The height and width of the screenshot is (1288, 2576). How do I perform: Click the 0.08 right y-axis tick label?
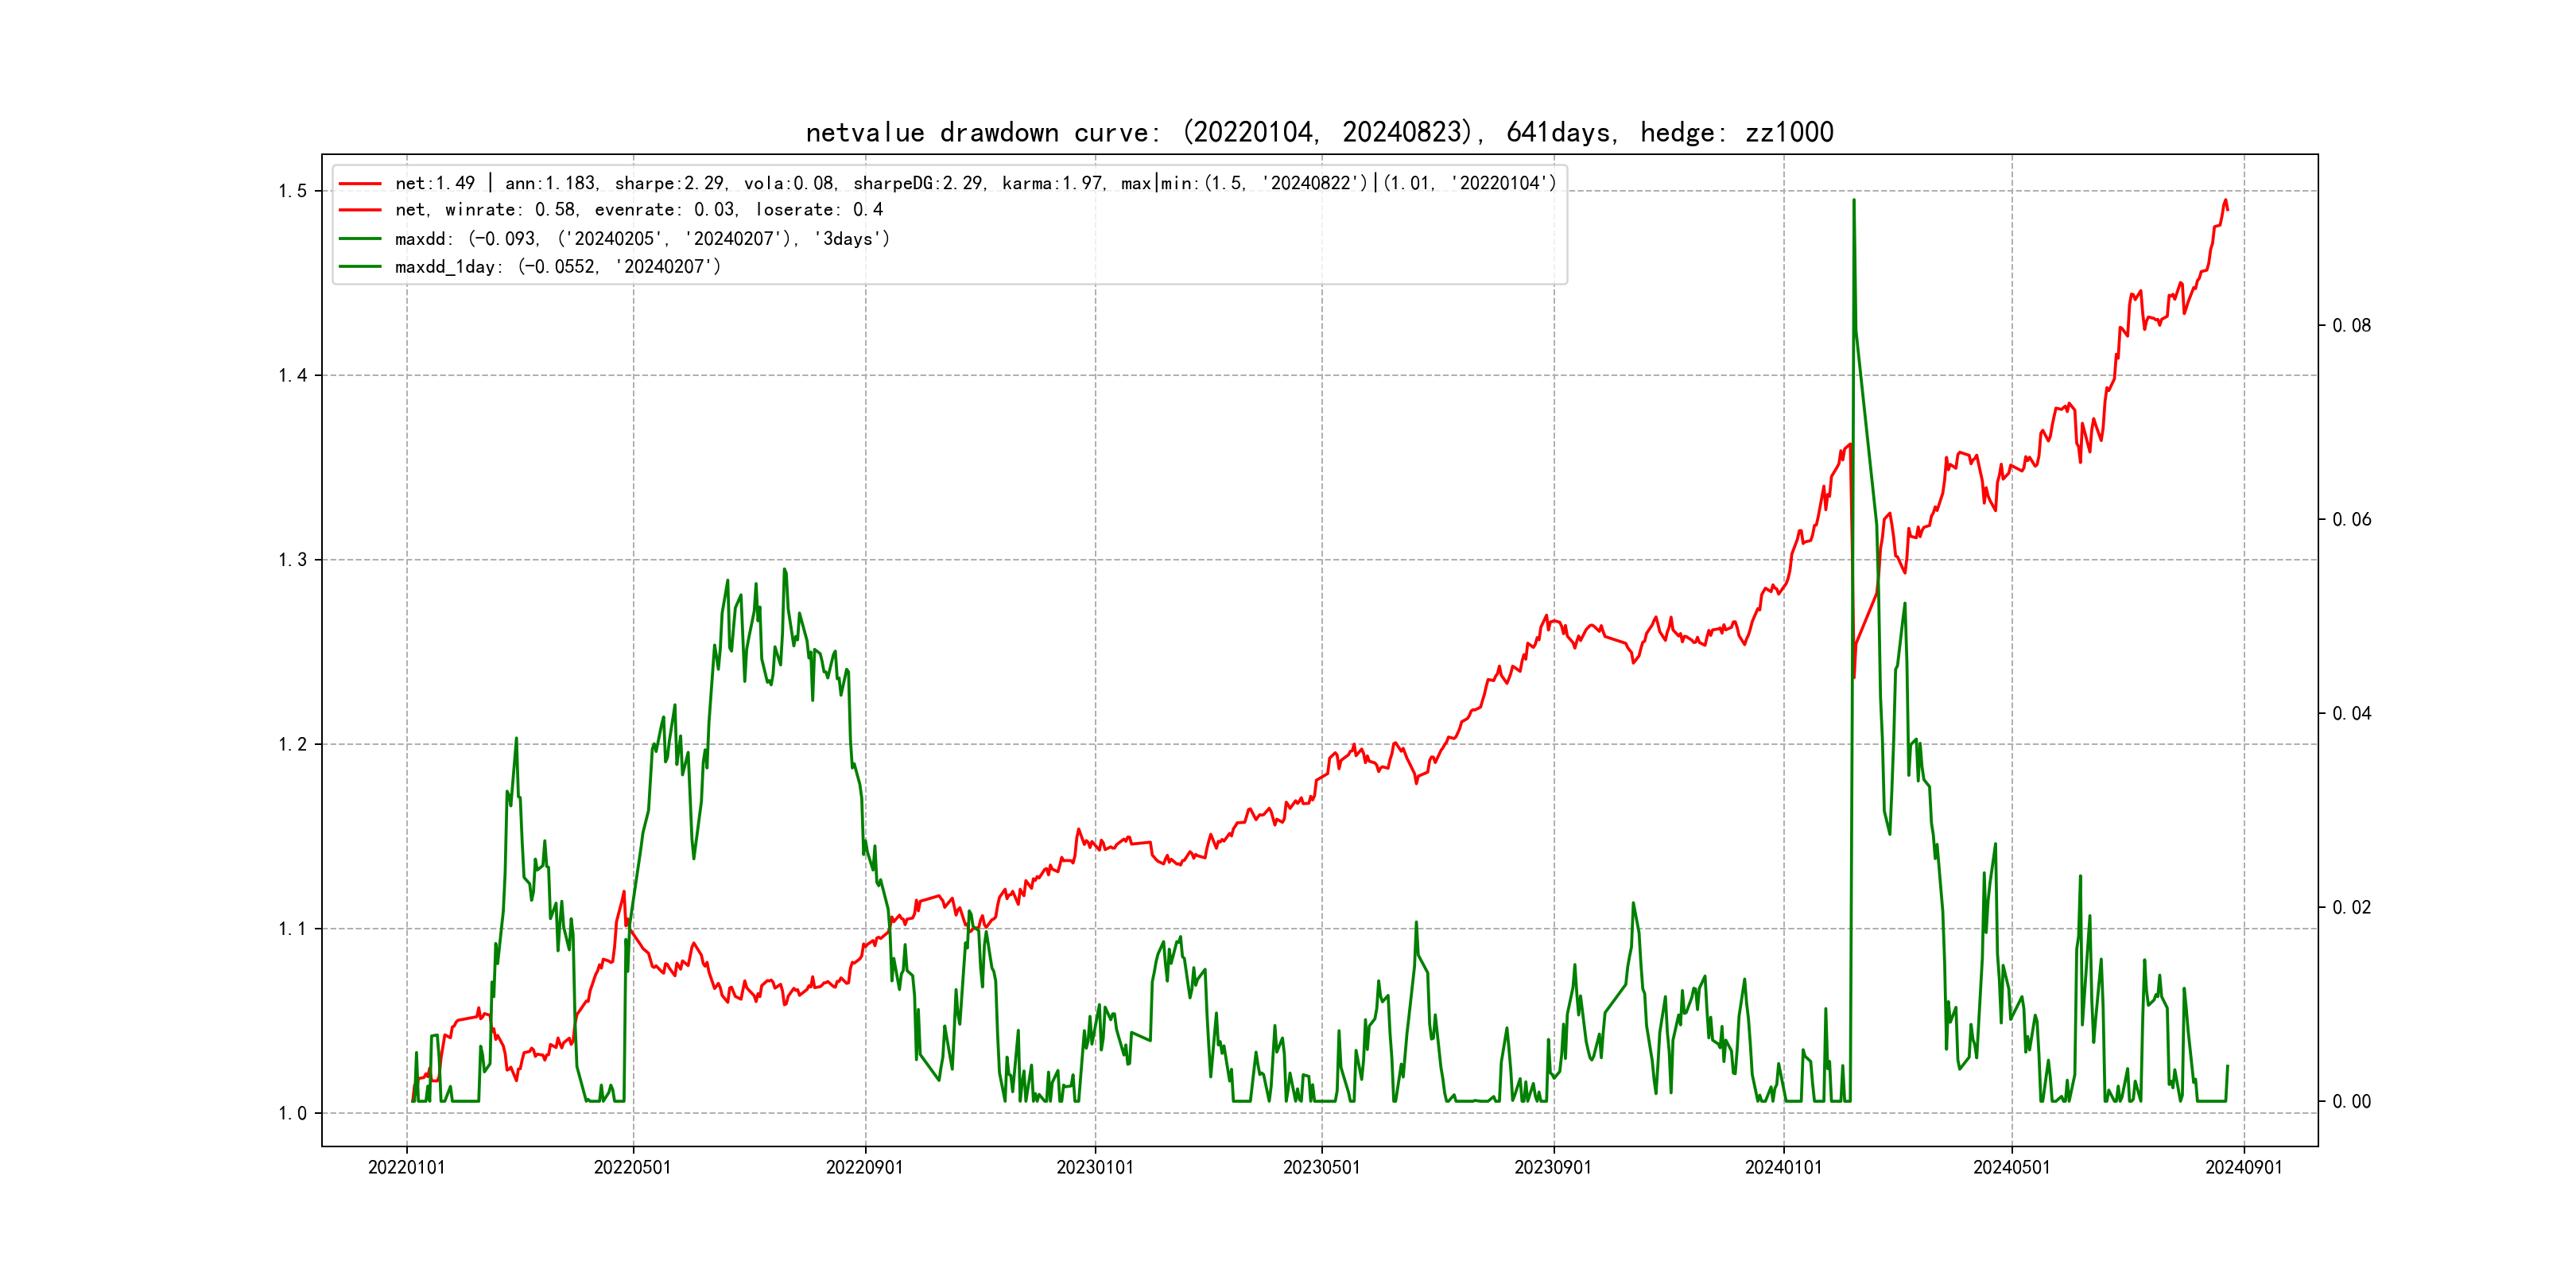pyautogui.click(x=2351, y=326)
